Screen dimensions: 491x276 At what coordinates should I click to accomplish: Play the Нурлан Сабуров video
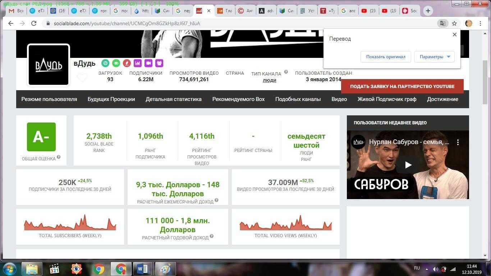[408, 165]
